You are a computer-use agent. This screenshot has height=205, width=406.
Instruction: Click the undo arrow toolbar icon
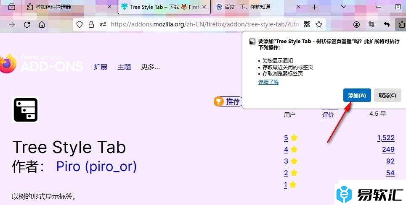(x=387, y=24)
